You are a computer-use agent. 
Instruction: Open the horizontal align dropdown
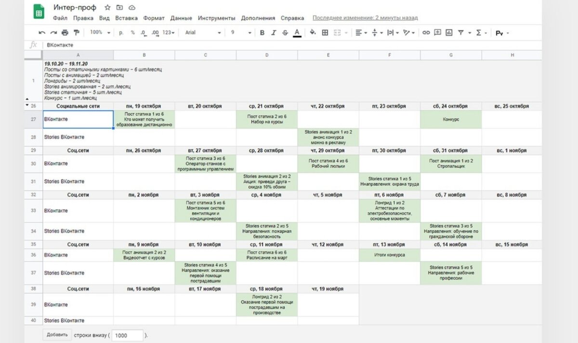point(361,33)
